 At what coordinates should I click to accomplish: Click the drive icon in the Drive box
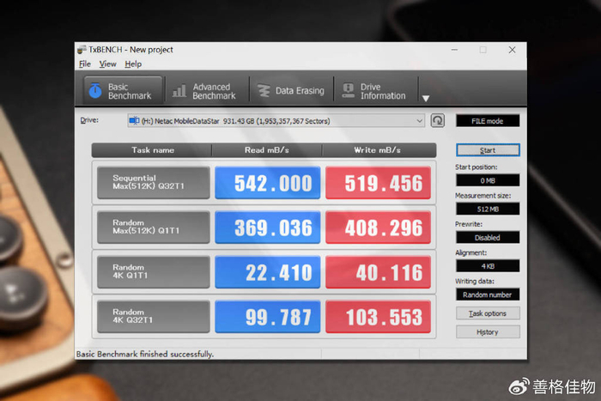(134, 121)
